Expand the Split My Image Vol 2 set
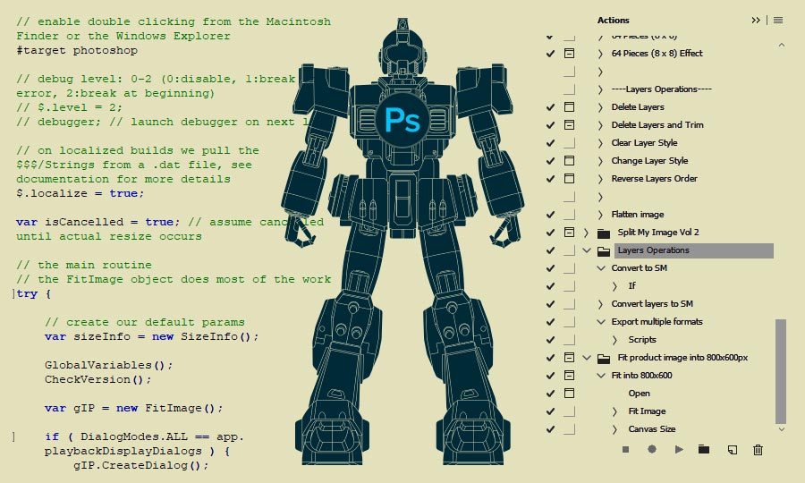The height and width of the screenshot is (483, 805). (x=586, y=233)
